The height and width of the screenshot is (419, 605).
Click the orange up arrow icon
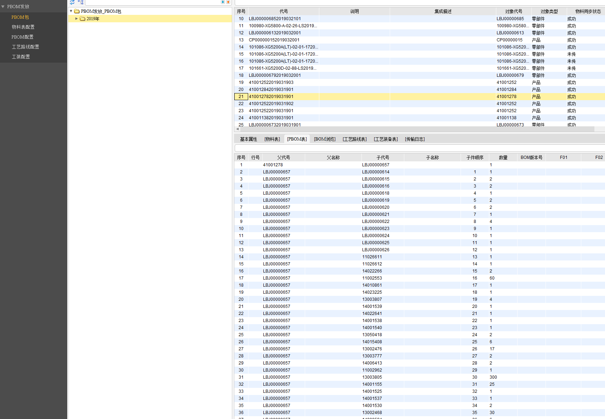click(228, 2)
